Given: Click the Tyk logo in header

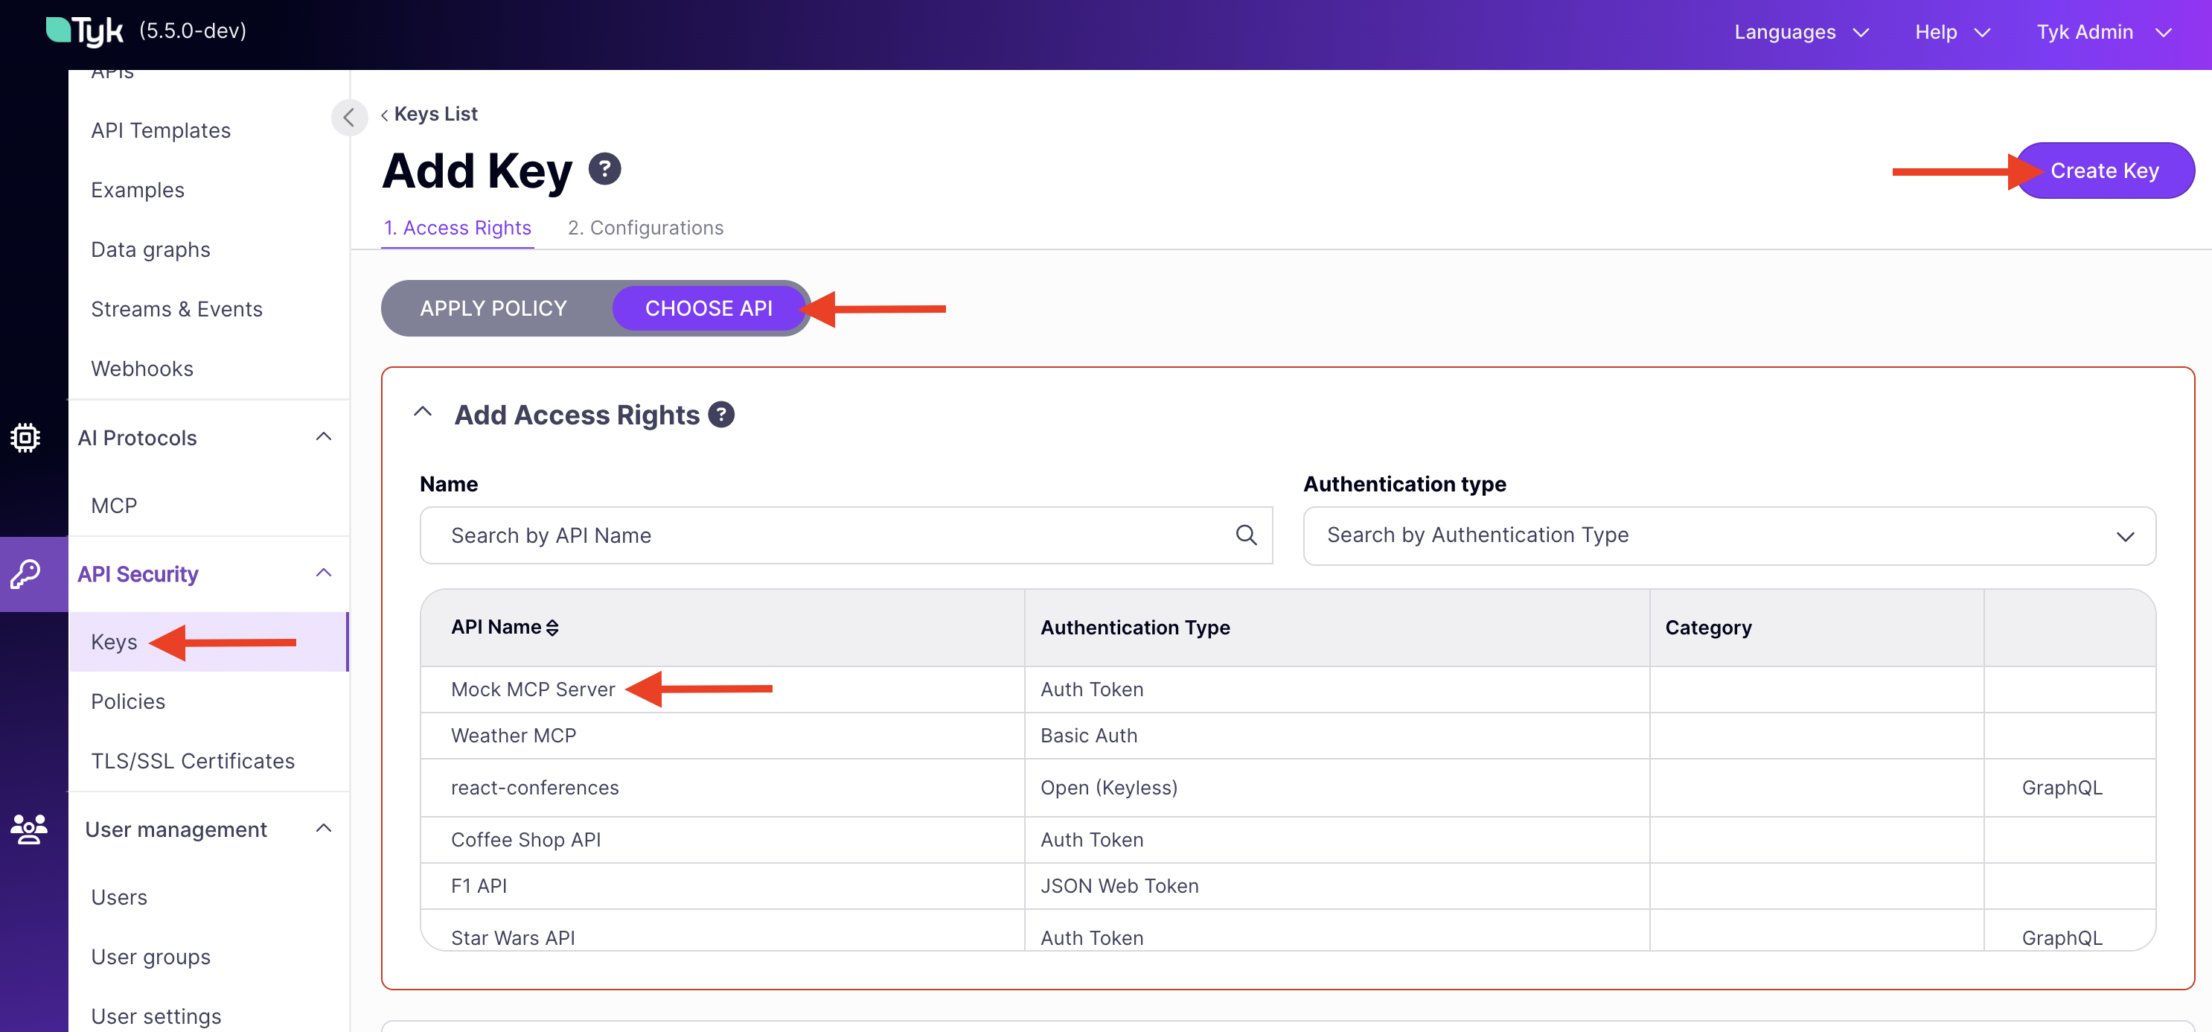Looking at the screenshot, I should coord(84,31).
